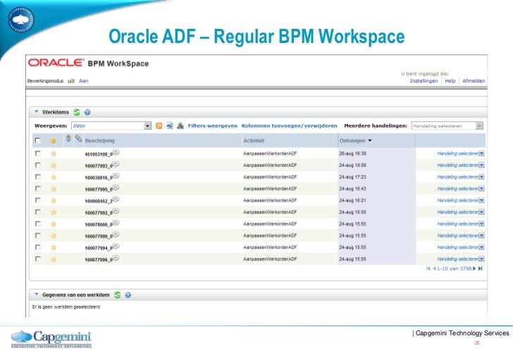The height and width of the screenshot is (355, 513).
Task: Click the message Er is geen werkitem geselecteerd
Action: [x=66, y=307]
